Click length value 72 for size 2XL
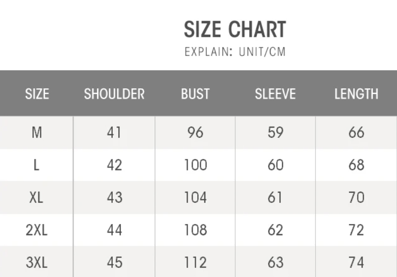The height and width of the screenshot is (277, 397). (x=356, y=230)
